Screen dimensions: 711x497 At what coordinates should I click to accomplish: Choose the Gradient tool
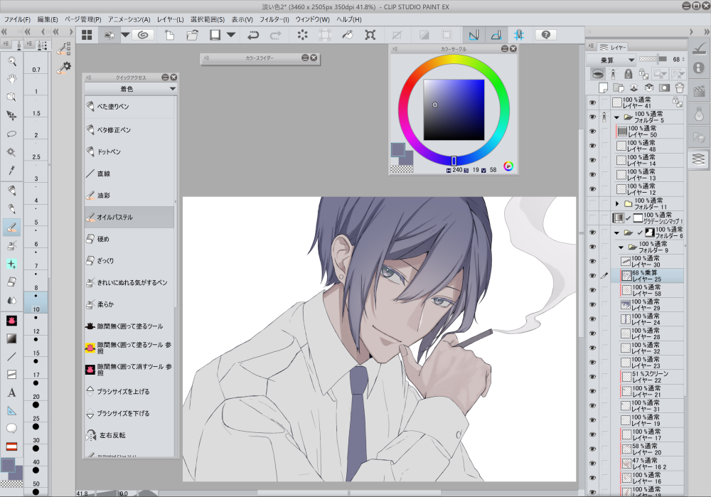point(11,338)
